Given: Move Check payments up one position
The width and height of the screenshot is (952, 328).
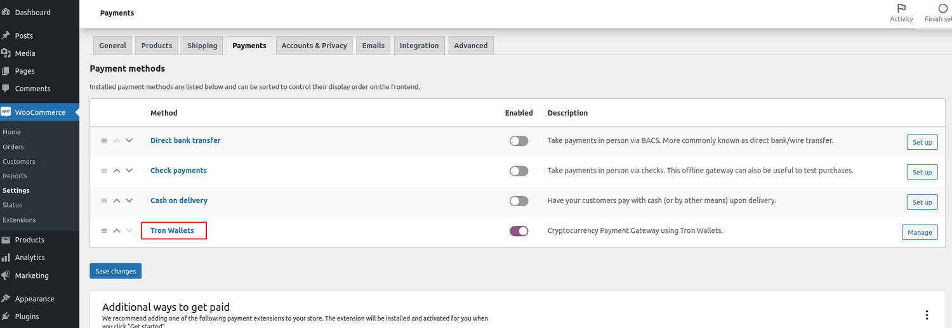Looking at the screenshot, I should coord(117,171).
